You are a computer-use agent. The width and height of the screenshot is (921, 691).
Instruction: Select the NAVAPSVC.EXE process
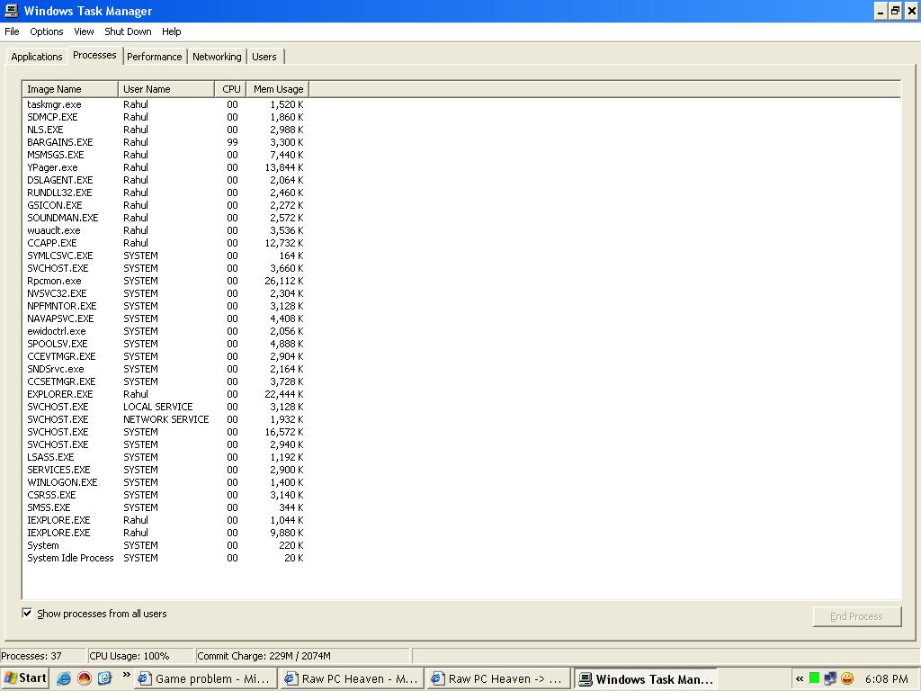coord(165,319)
